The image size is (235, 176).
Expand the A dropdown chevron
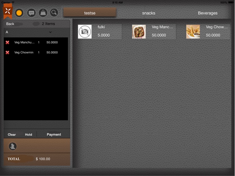point(50,32)
